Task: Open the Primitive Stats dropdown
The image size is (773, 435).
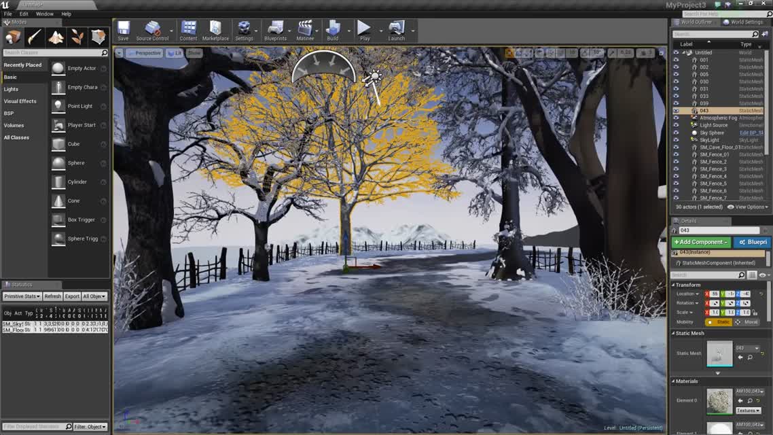Action: [x=22, y=296]
